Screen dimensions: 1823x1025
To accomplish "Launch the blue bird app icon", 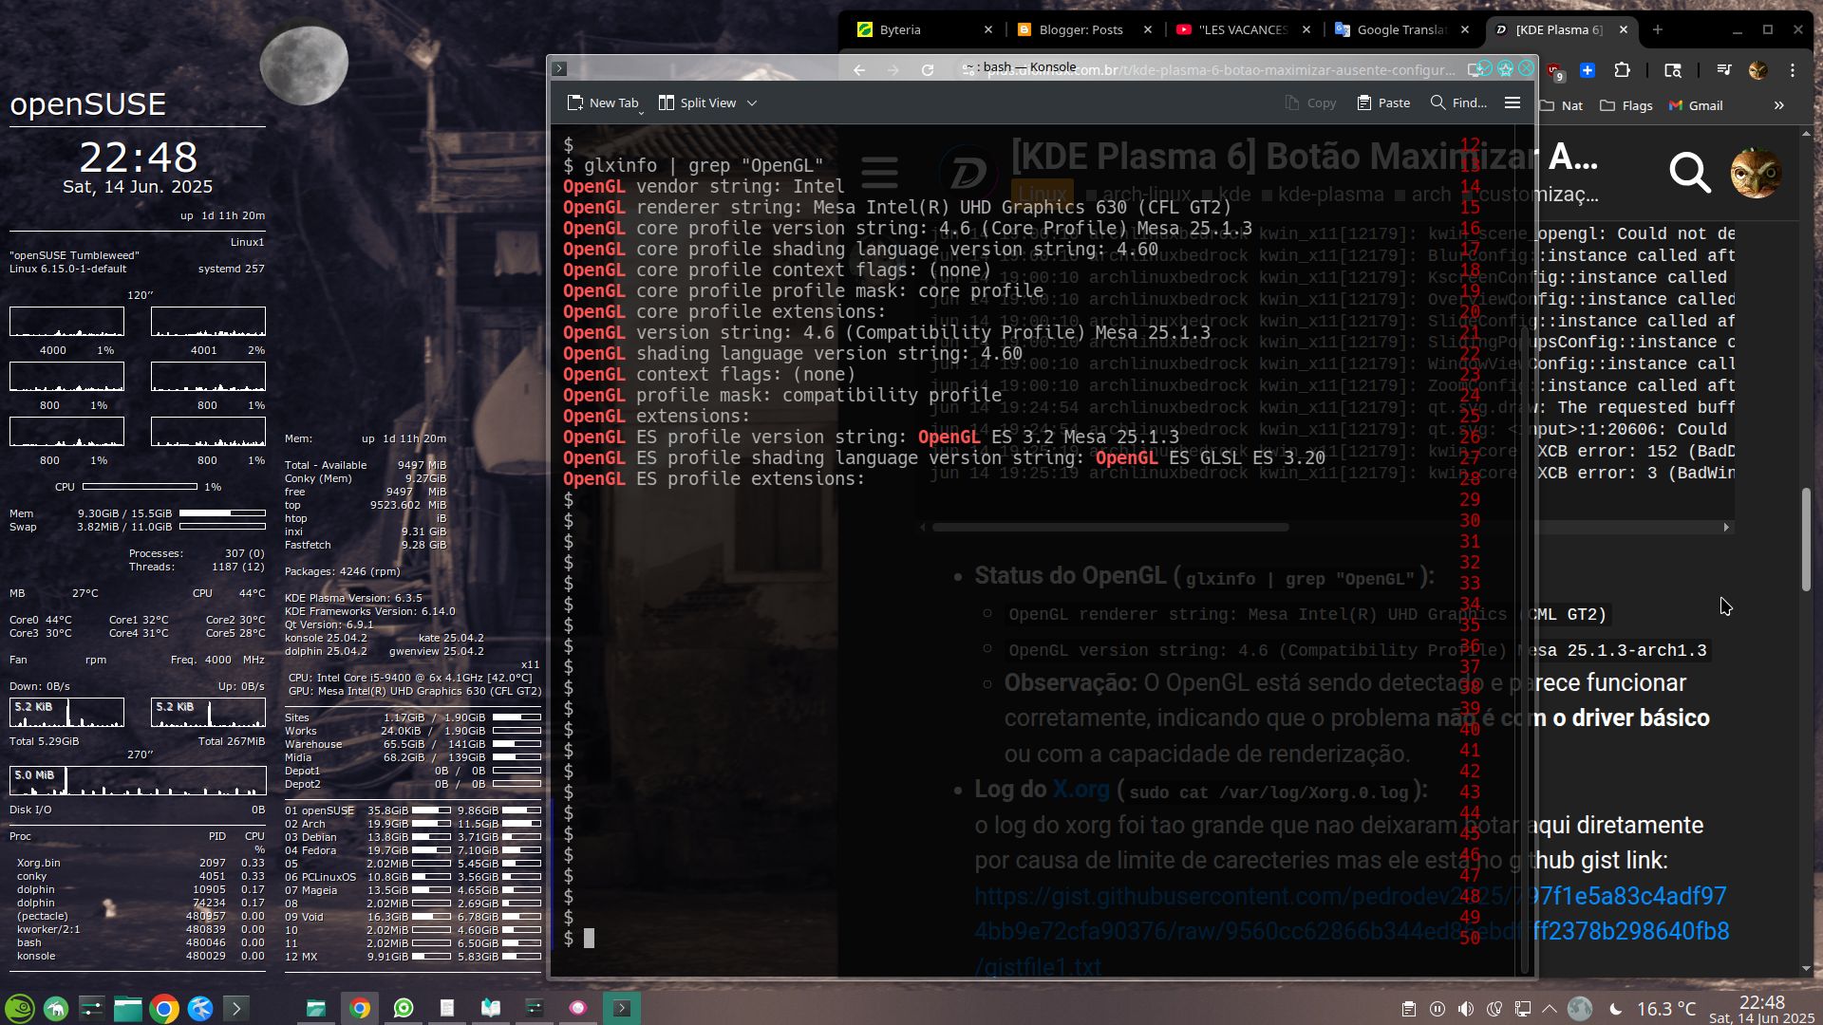I will 200,1008.
